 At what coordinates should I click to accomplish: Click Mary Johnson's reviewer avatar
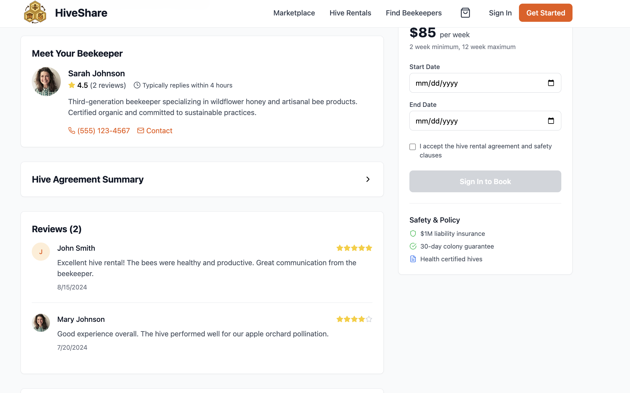click(x=41, y=322)
